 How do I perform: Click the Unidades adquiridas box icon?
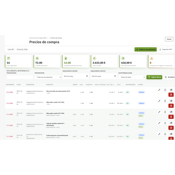37,58
